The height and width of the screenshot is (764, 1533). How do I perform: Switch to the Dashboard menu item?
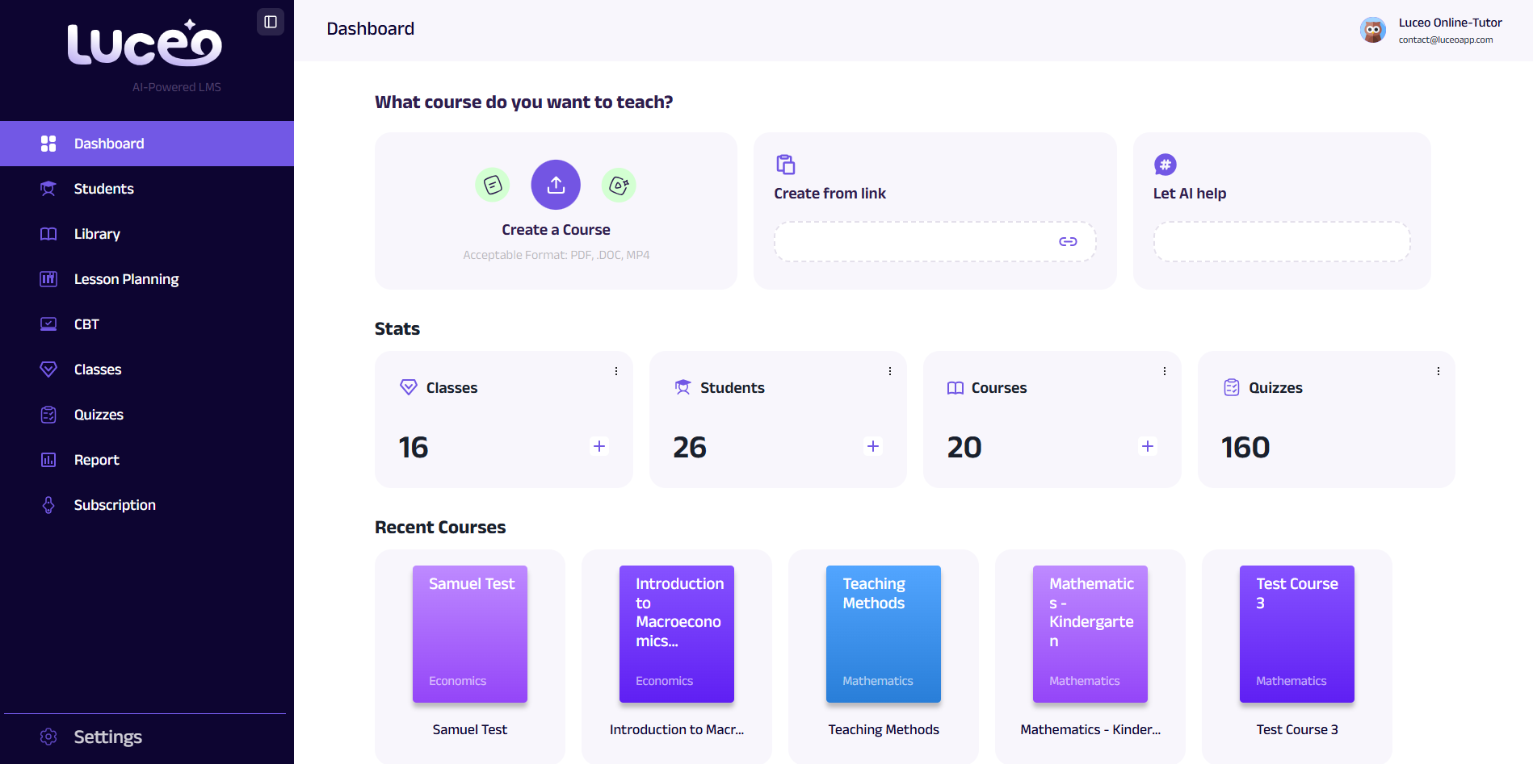pyautogui.click(x=109, y=143)
